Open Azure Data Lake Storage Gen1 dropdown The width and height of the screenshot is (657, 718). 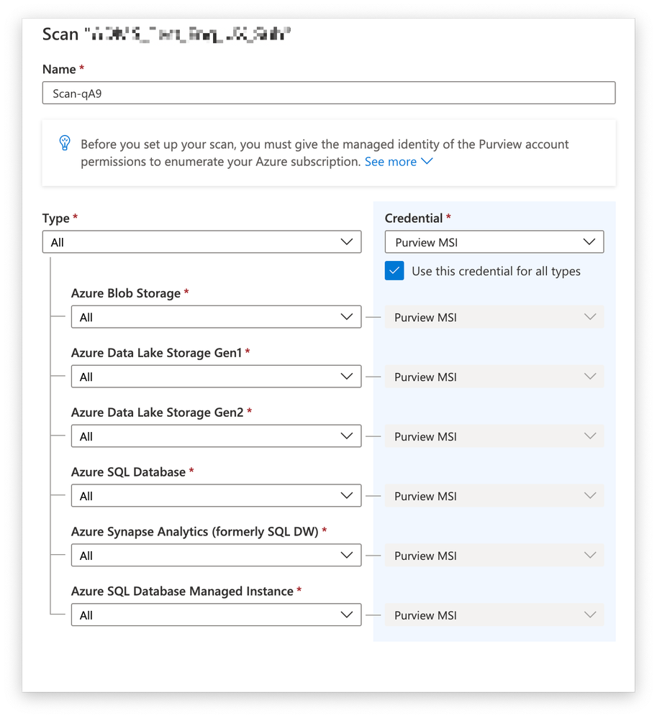point(216,377)
